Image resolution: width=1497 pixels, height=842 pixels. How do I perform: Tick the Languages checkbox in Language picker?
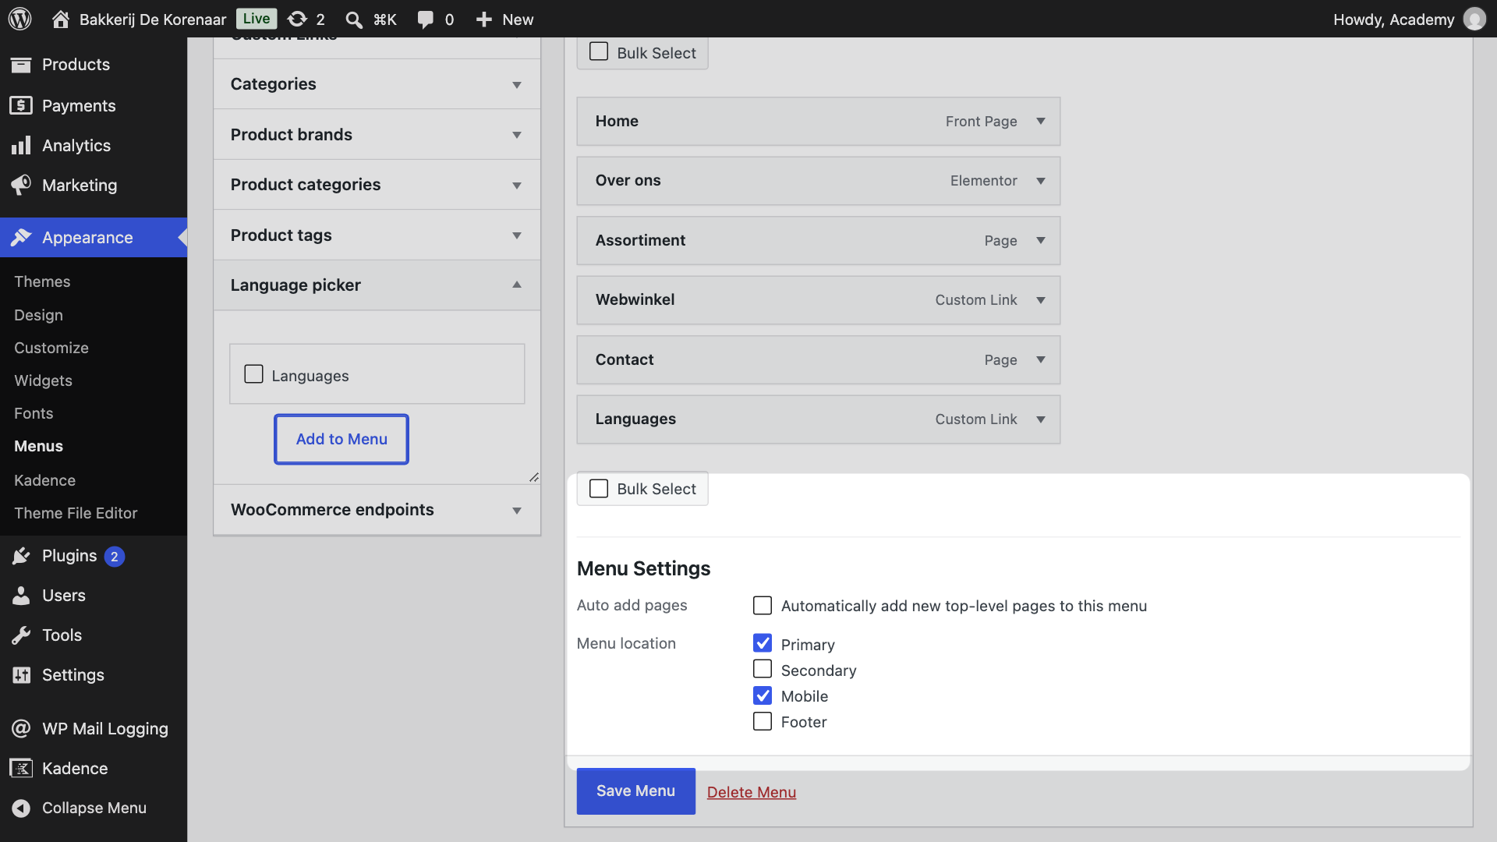click(x=253, y=374)
